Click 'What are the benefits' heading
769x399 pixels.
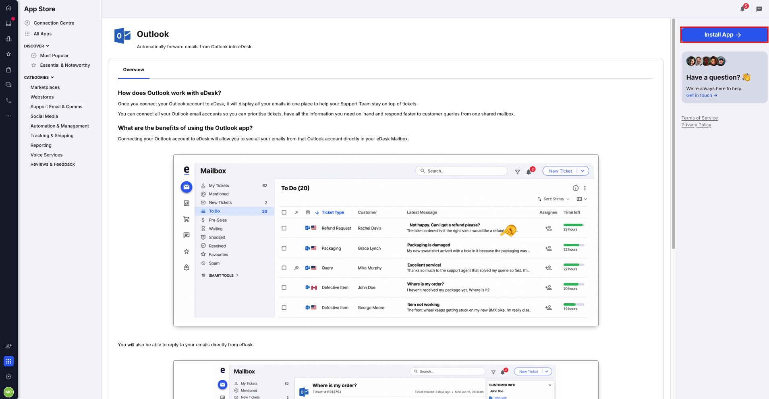click(185, 128)
